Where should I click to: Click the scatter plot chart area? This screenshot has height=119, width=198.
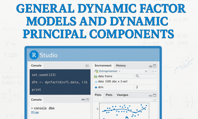pos(124,111)
